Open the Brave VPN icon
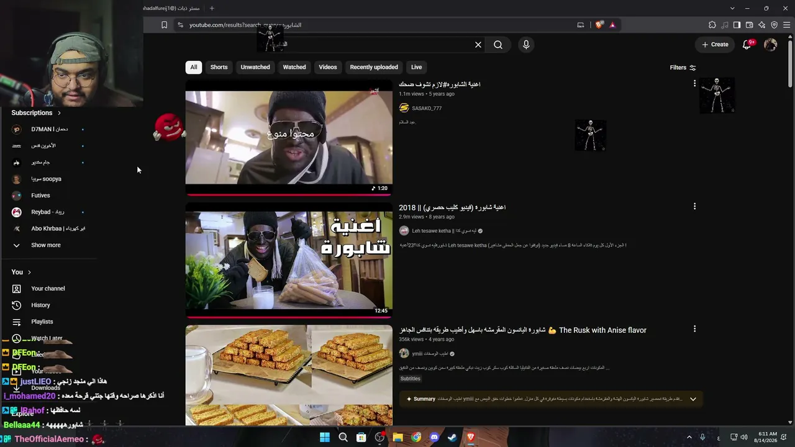This screenshot has height=447, width=795. pyautogui.click(x=775, y=25)
